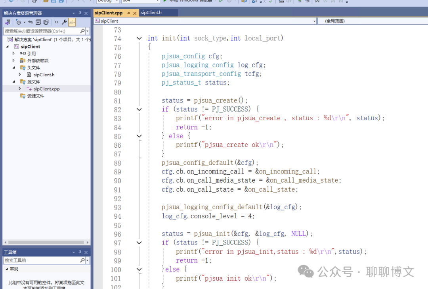Screen dimensions: 428x289
Task: Select sipClient.cpp in the Solution Explorer tree
Action: tap(46, 89)
